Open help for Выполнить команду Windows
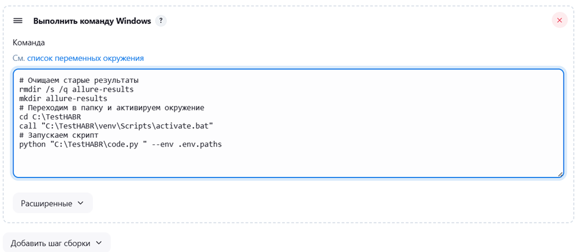577x252 pixels. [x=161, y=21]
